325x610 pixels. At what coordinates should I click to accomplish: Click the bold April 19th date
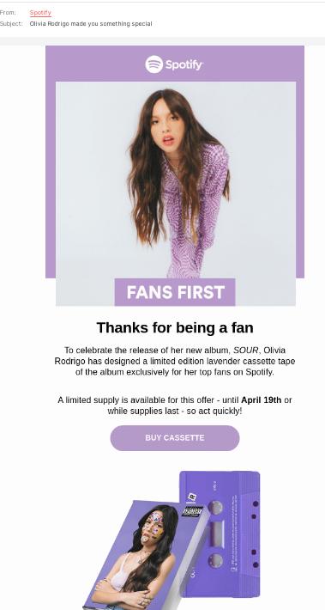(261, 400)
